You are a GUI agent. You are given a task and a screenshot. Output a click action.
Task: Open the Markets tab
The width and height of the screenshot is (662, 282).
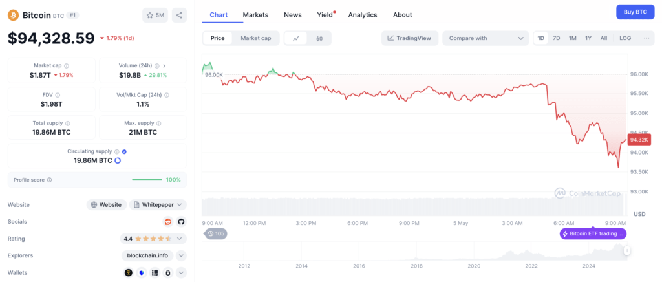255,15
